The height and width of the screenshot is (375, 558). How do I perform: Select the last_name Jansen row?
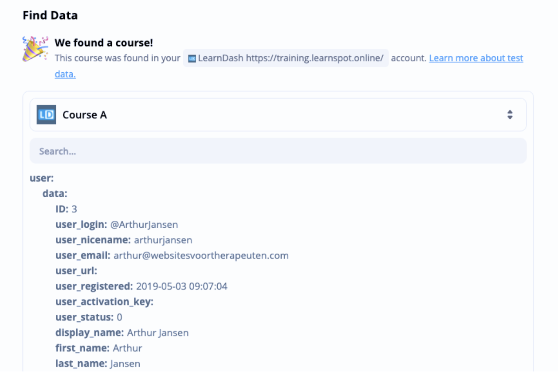pyautogui.click(x=98, y=364)
